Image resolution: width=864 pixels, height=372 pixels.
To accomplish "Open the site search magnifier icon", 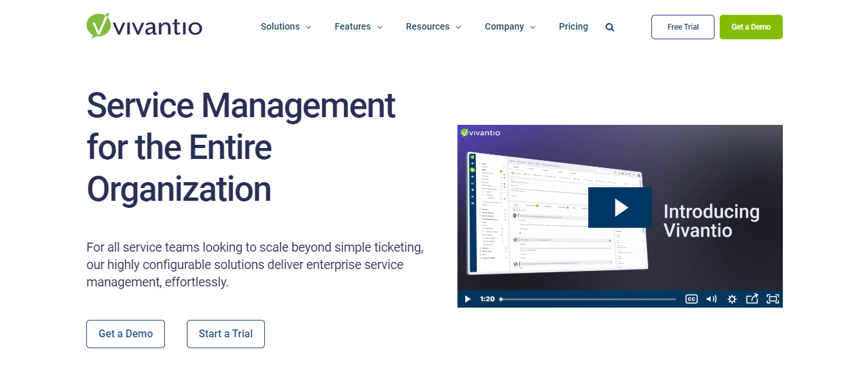I will pos(610,27).
